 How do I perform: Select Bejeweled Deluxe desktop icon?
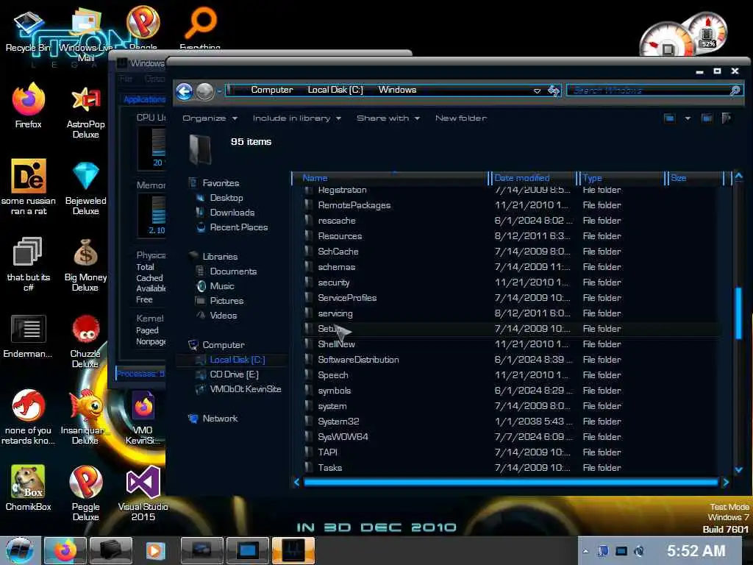(85, 188)
